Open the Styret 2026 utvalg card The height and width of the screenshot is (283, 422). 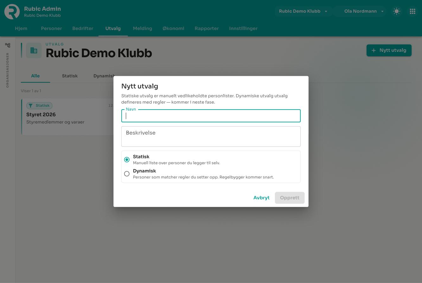pos(68,117)
